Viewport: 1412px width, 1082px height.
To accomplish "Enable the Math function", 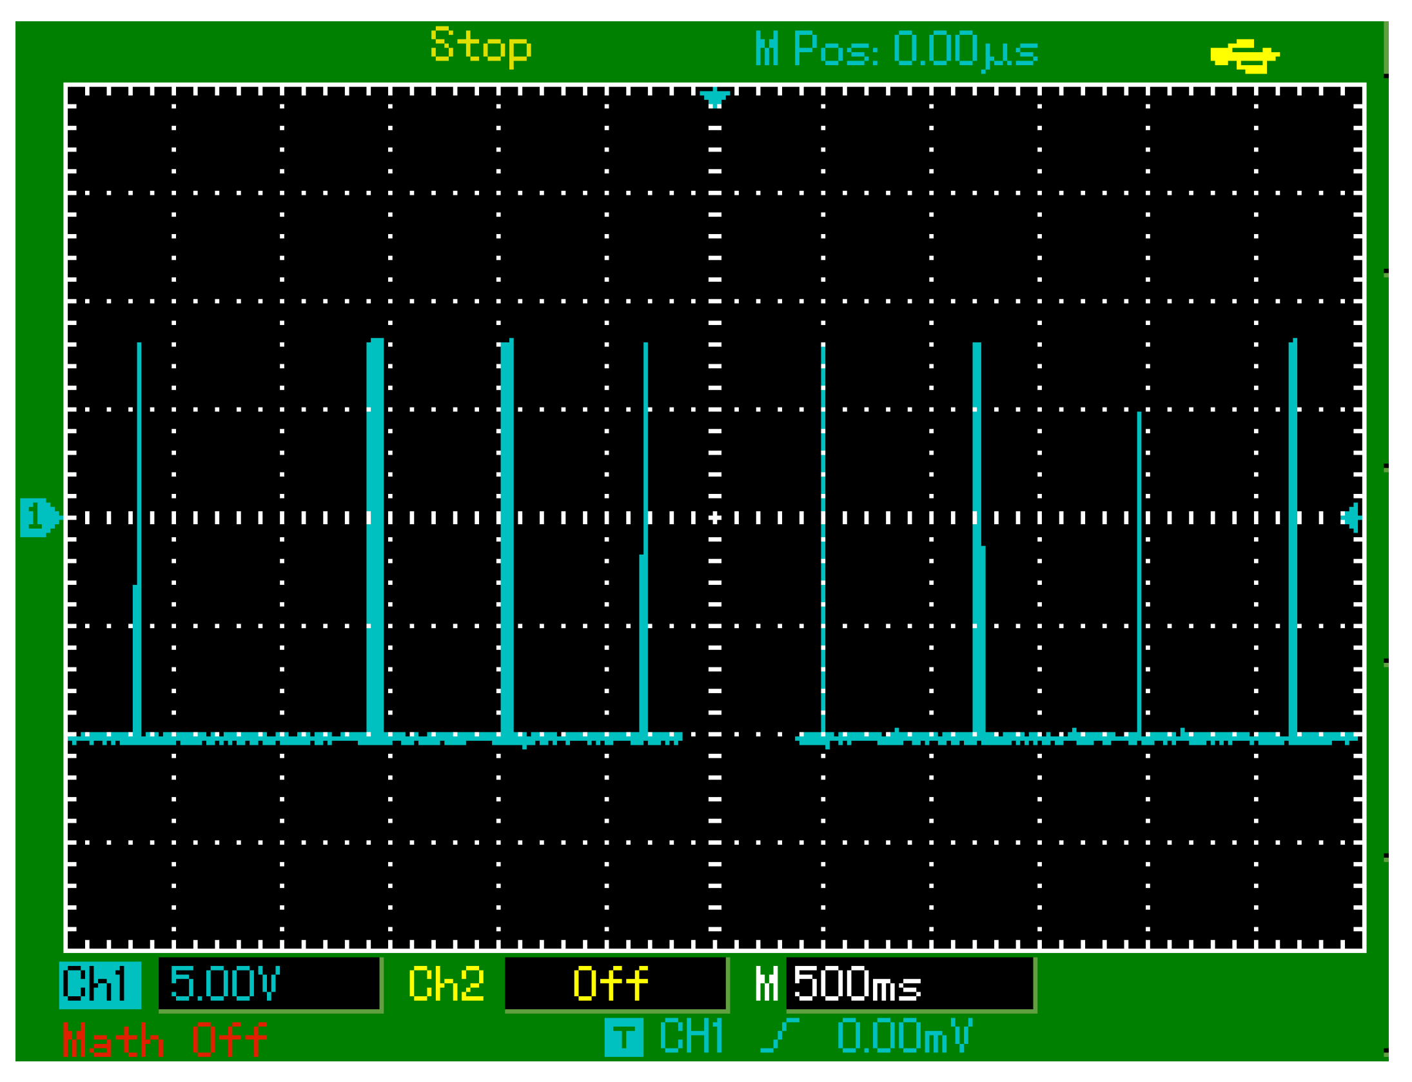I will pos(164,1038).
